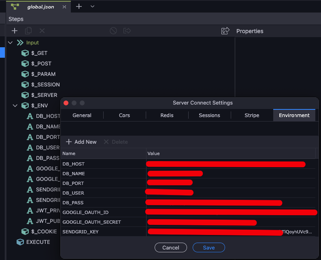This screenshot has width=321, height=260.
Task: Click the add step plus icon
Action: (15, 31)
